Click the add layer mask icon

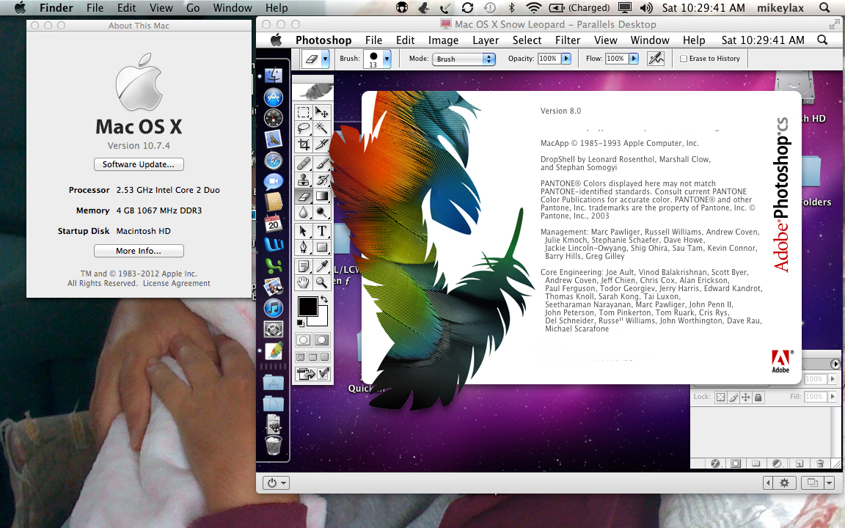point(736,463)
